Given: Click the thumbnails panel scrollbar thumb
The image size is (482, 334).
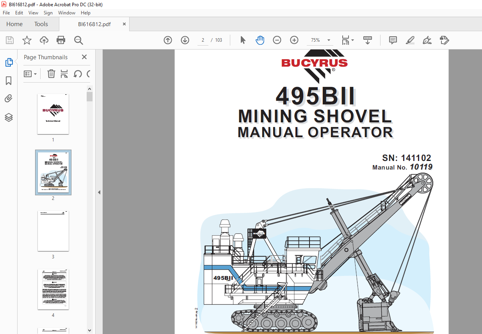Looking at the screenshot, I should coord(90,97).
